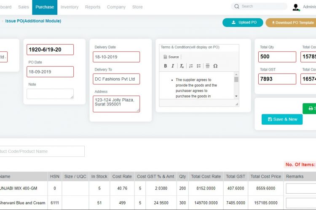Click quantity value 200
The height and width of the screenshot is (210, 316).
point(182,188)
